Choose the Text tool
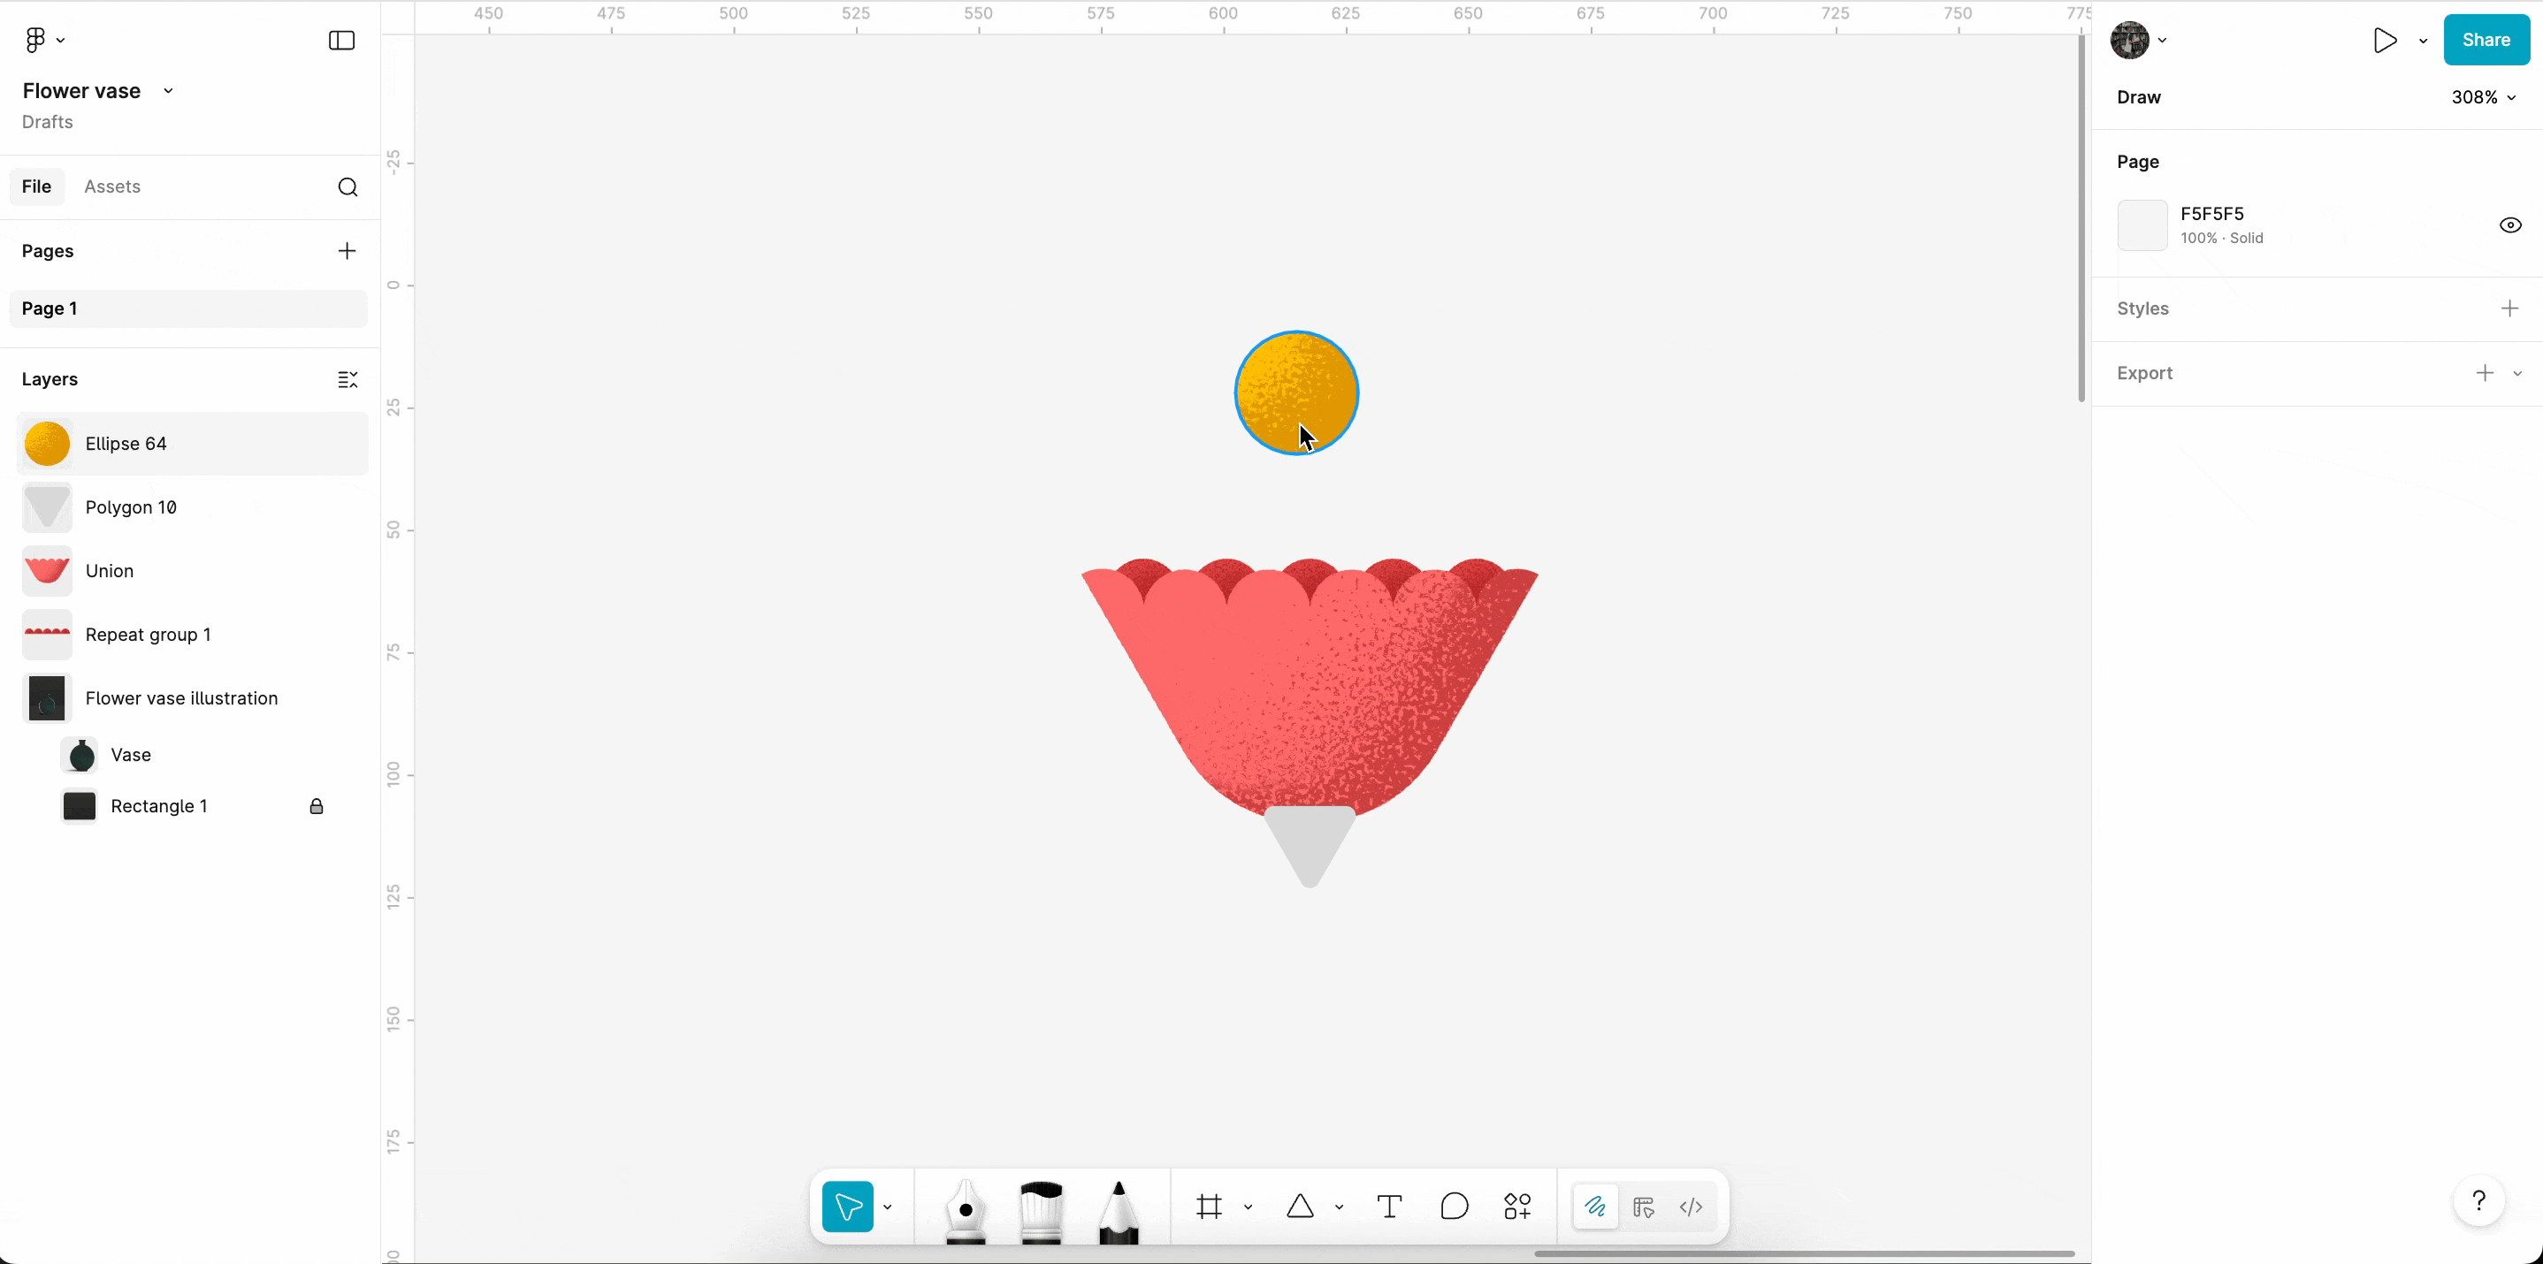 pos(1389,1207)
